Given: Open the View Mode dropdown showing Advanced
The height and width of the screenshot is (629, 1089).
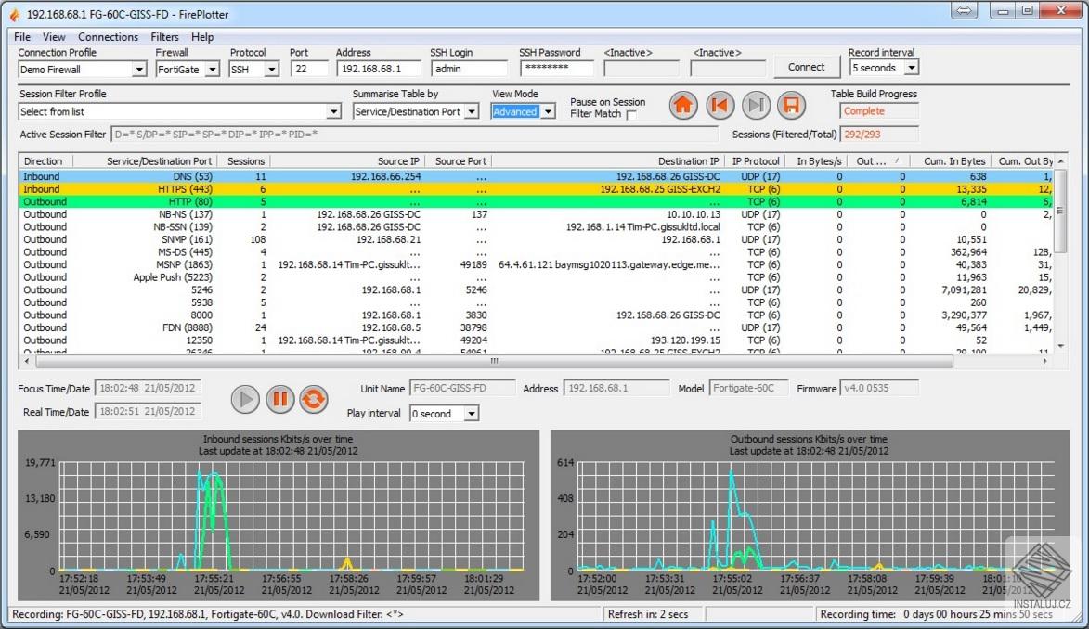Looking at the screenshot, I should 548,111.
